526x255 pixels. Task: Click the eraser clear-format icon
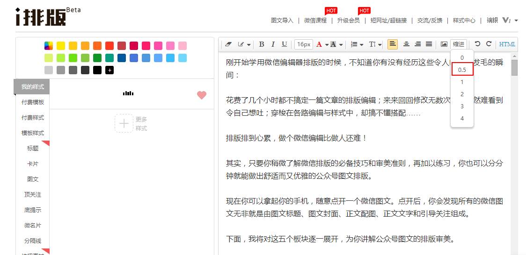click(228, 44)
